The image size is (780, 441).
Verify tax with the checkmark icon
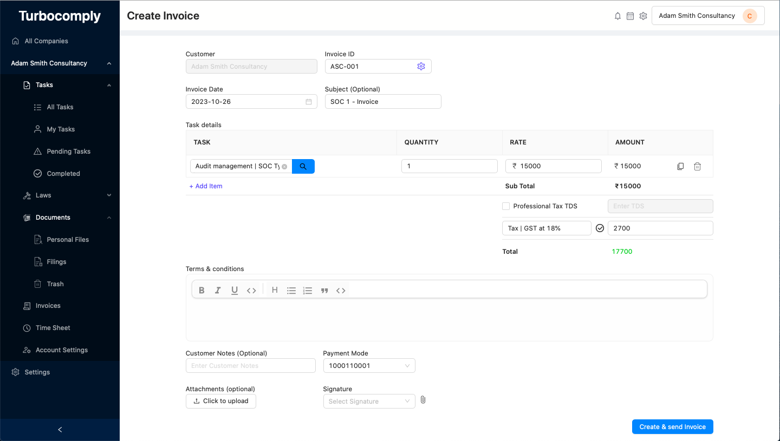600,228
